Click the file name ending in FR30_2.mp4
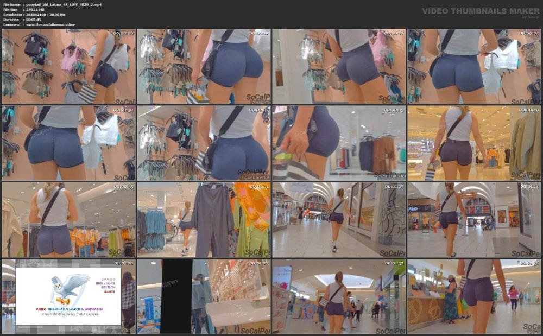 click(64, 5)
